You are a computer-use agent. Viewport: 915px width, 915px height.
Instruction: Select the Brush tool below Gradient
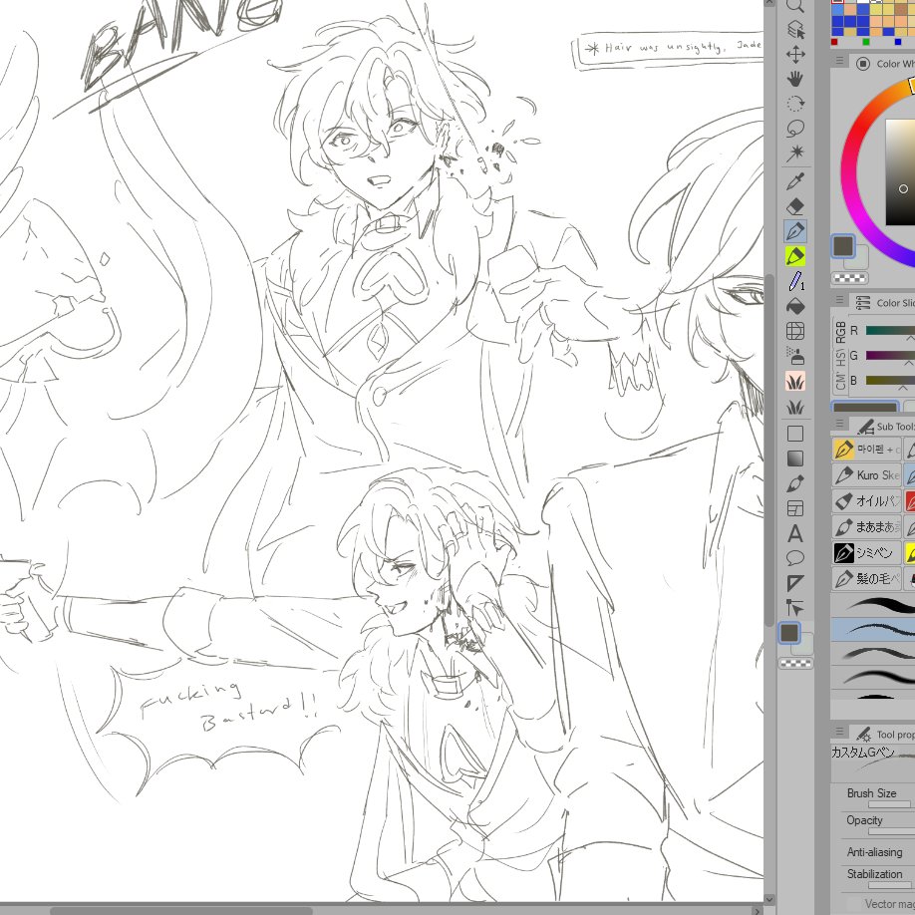click(795, 483)
